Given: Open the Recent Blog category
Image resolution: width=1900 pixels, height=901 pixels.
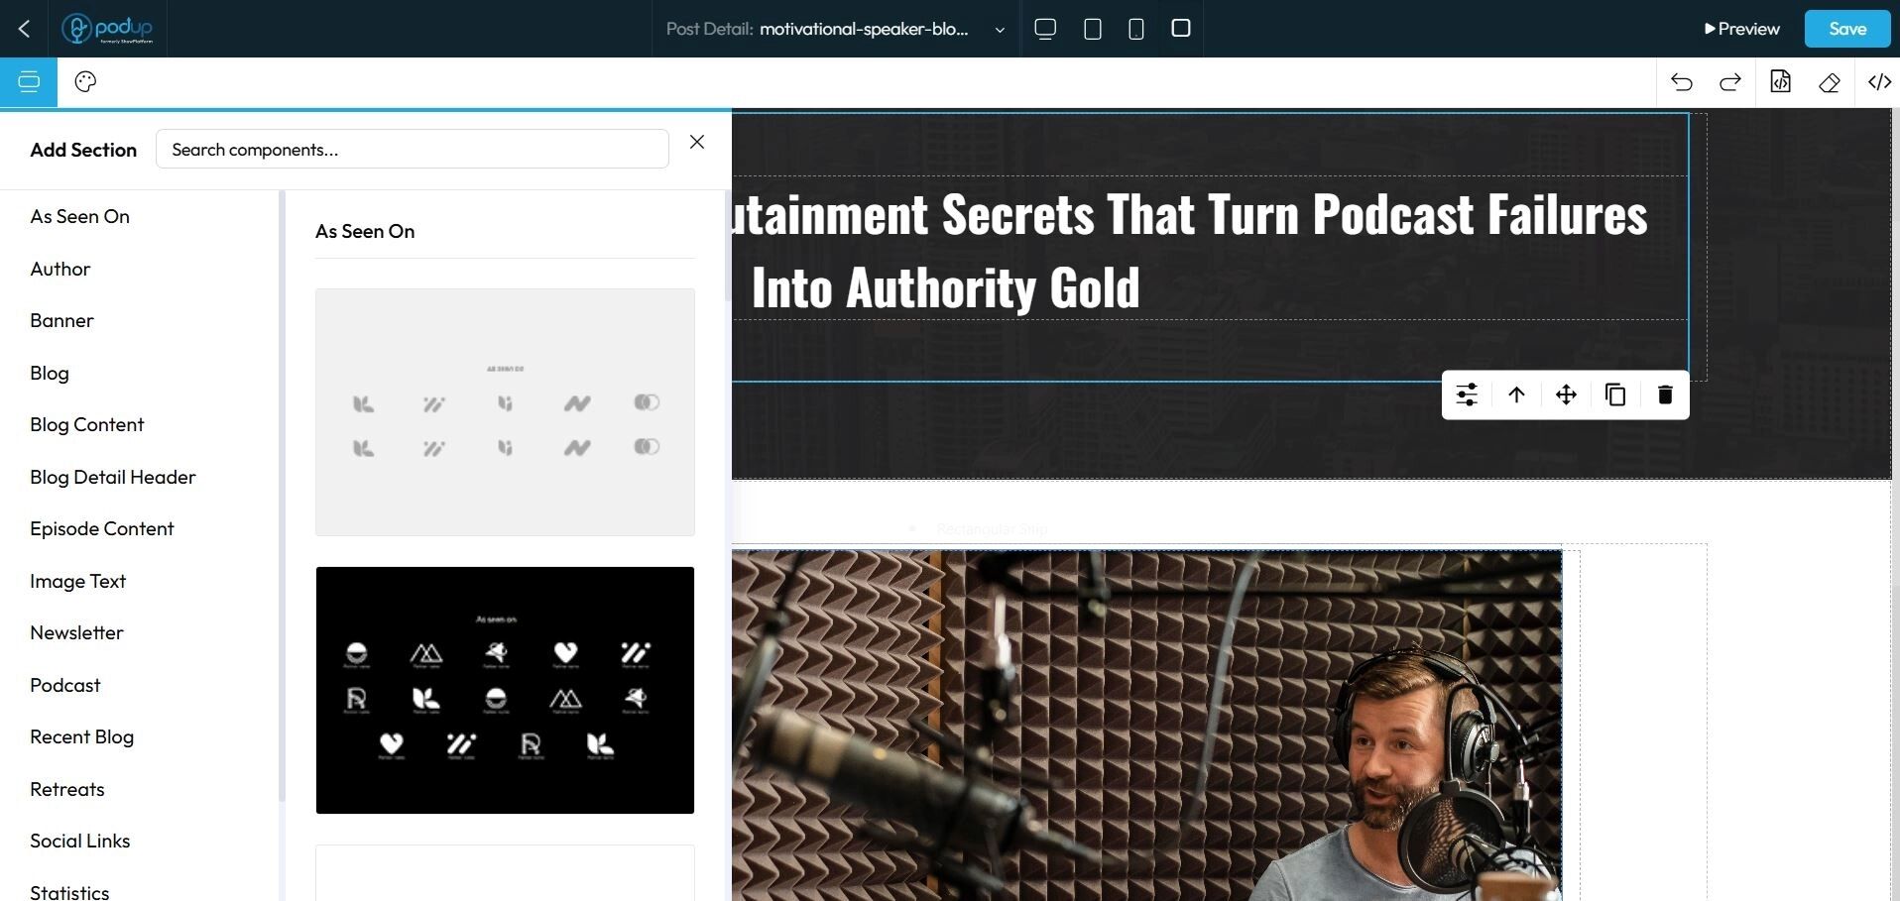Looking at the screenshot, I should 82,736.
